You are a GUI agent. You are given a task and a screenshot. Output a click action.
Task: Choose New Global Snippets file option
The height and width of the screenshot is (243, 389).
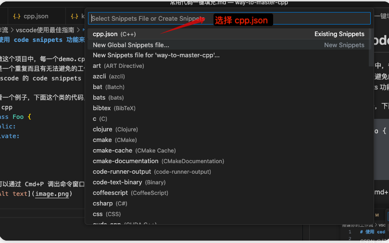coord(228,45)
